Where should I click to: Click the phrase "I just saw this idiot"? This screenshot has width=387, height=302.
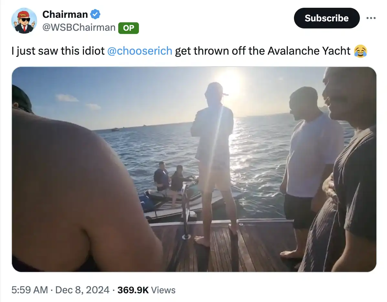58,51
